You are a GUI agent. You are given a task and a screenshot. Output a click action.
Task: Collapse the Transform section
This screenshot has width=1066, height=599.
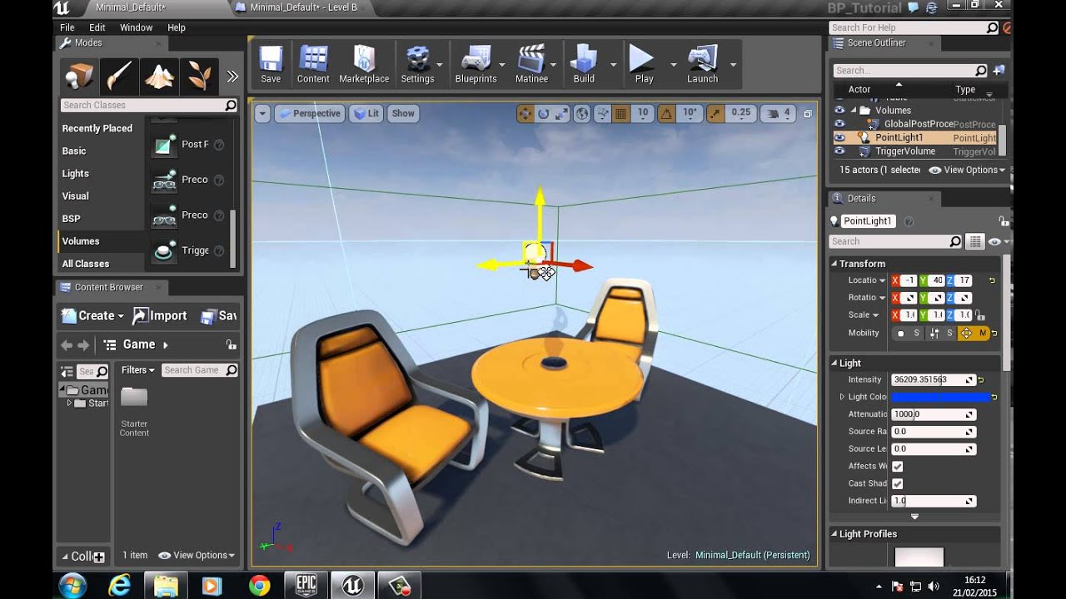pyautogui.click(x=835, y=264)
